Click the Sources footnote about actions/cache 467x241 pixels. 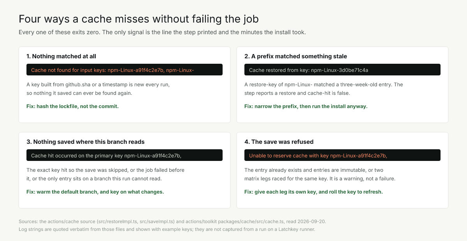(172, 221)
